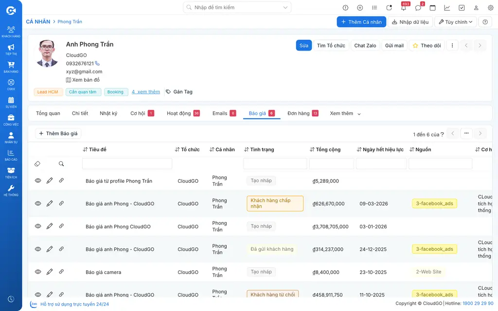The height and width of the screenshot is (311, 498).
Task: Click the Lead HCM orange tag
Action: (x=48, y=92)
